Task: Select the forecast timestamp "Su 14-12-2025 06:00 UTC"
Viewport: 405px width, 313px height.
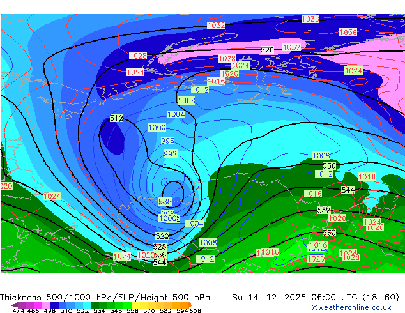Action: pos(296,298)
